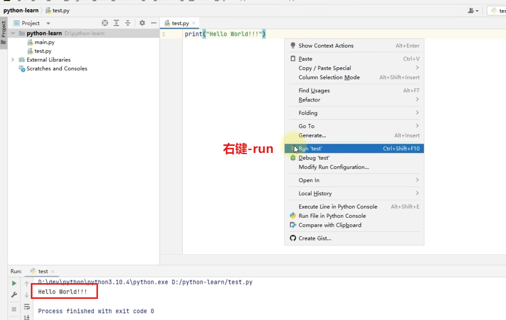Toggle the vertical Project sidebar tab
The width and height of the screenshot is (506, 320).
click(4, 33)
